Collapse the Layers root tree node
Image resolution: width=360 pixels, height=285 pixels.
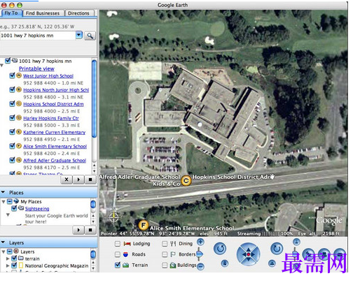point(4,251)
